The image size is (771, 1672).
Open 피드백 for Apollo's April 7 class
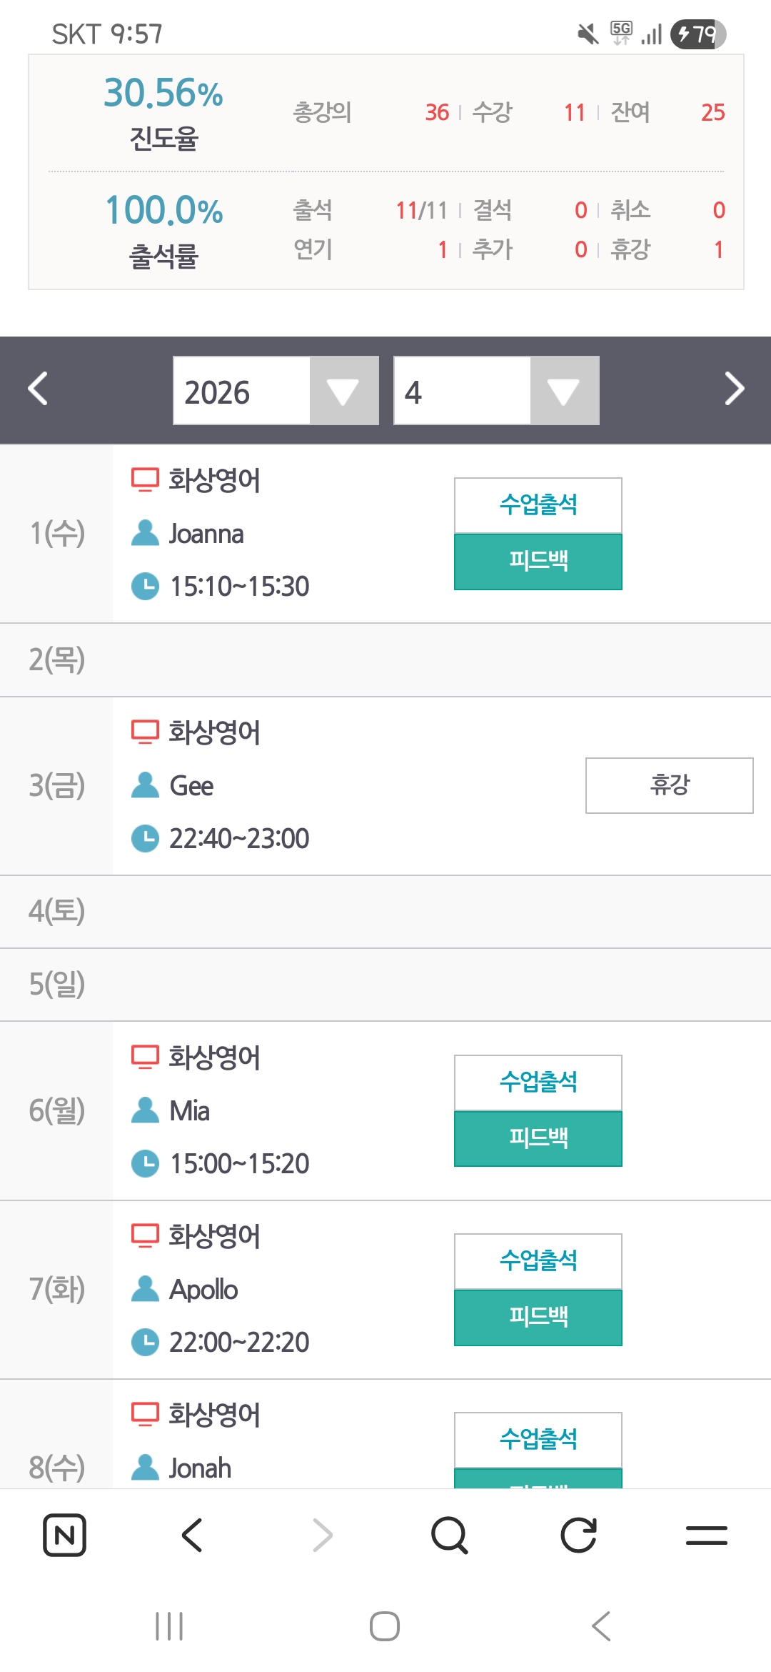(x=538, y=1318)
